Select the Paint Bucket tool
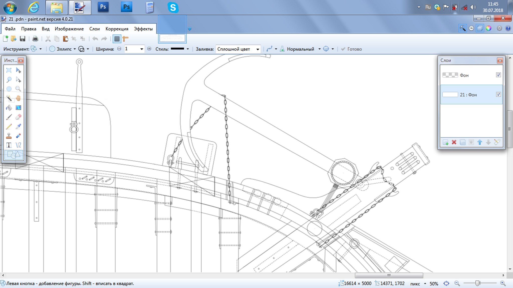The width and height of the screenshot is (513, 288). (x=9, y=108)
